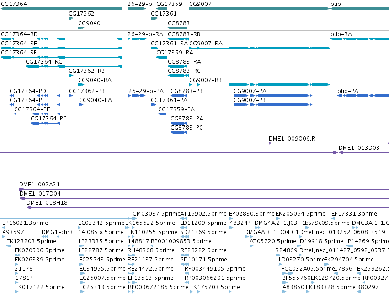Viewport: 389px width, 294px height.
Task: Select the CG17359 gene label
Action: [169, 4]
